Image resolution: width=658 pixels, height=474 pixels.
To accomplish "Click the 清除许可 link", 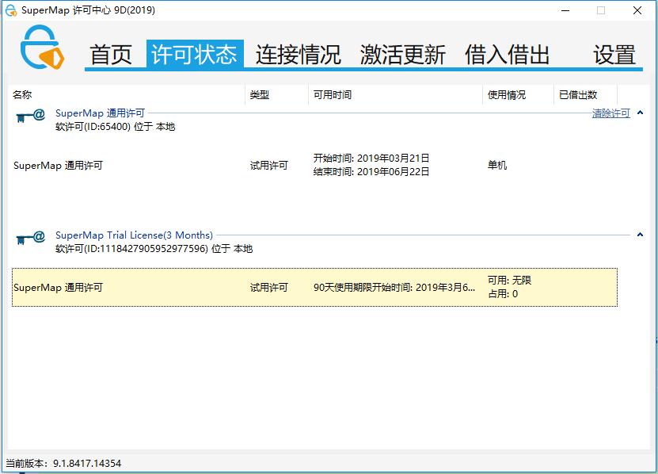I will tap(611, 113).
